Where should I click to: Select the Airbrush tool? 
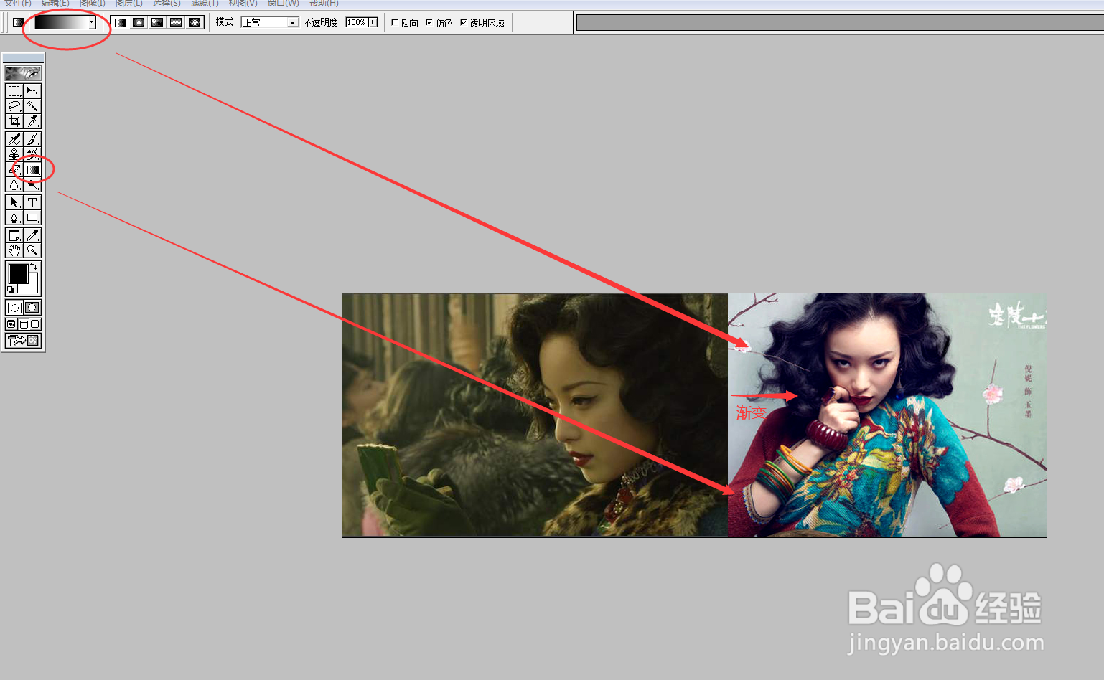(14, 139)
